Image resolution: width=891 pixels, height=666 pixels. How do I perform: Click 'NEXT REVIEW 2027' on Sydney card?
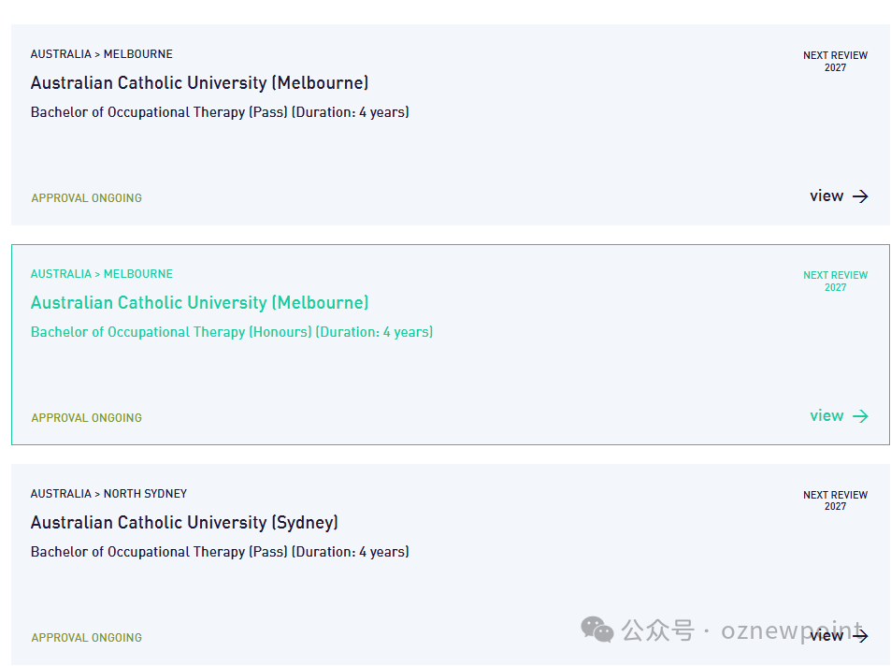(835, 500)
